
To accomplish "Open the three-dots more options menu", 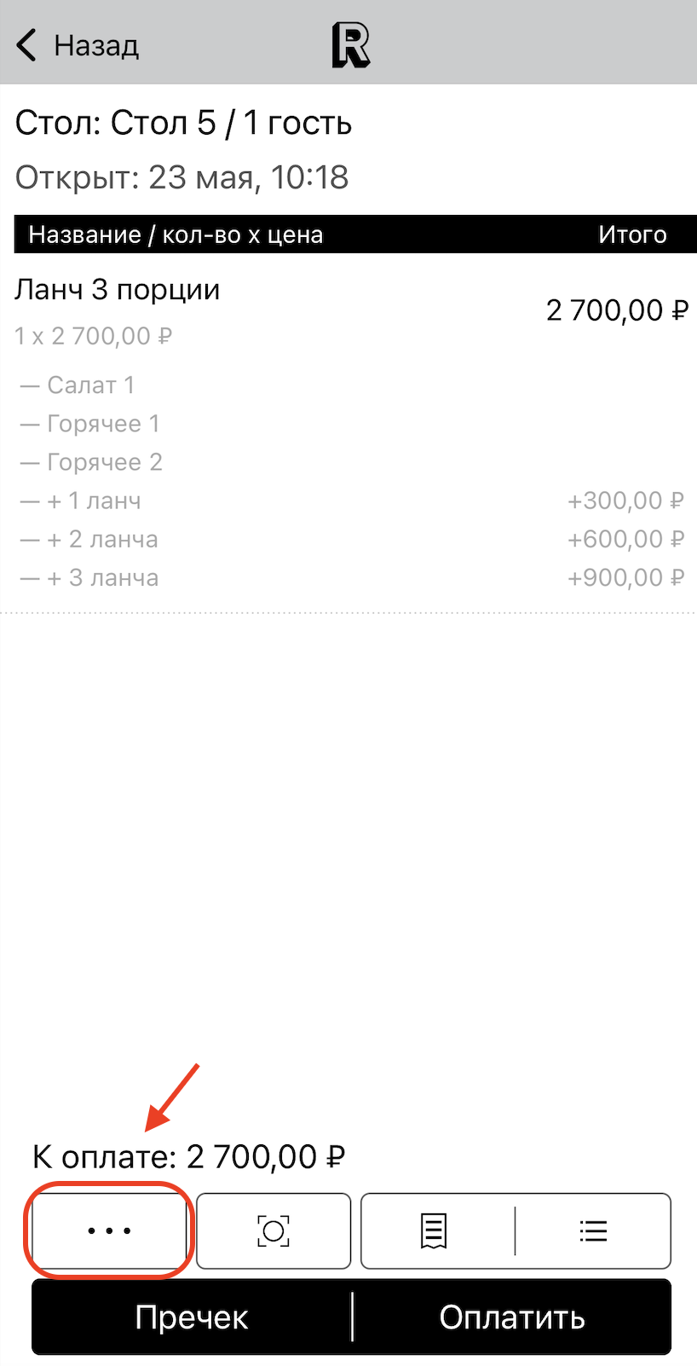I will click(109, 1230).
